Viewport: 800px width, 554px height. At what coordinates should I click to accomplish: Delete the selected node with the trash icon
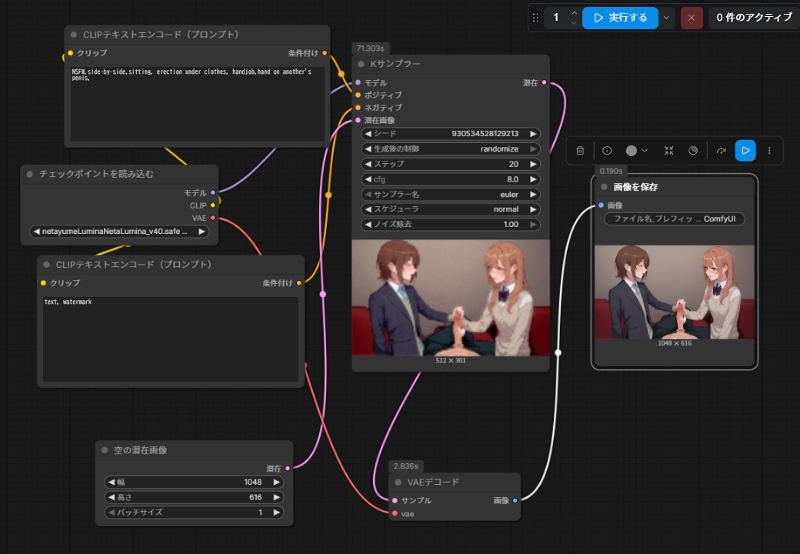581,151
